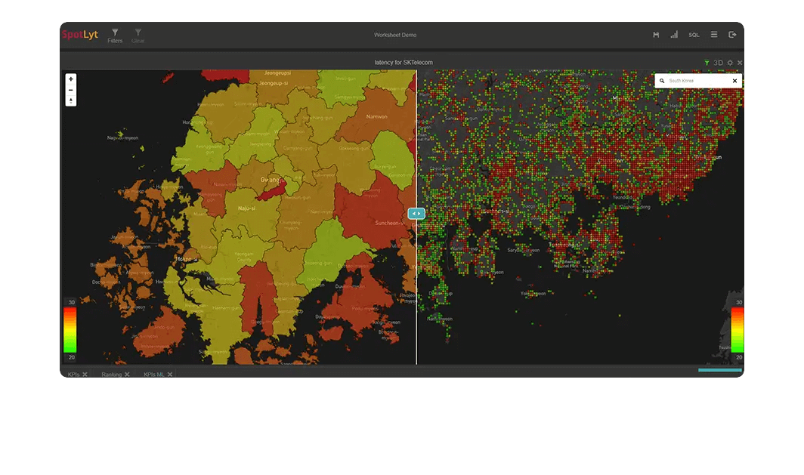This screenshot has width=804, height=475.
Task: Click the save worksheet disk icon
Action: click(656, 35)
